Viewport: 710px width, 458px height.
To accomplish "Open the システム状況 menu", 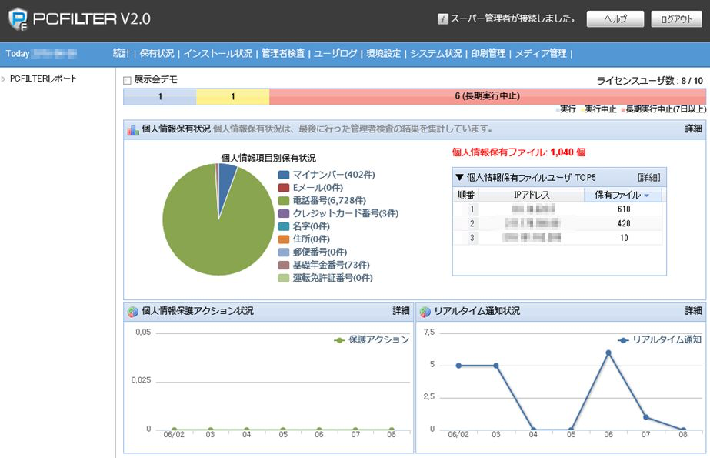I will point(436,53).
